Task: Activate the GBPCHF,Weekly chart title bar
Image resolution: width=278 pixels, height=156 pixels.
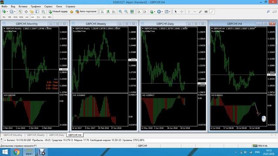Action: pos(96,24)
